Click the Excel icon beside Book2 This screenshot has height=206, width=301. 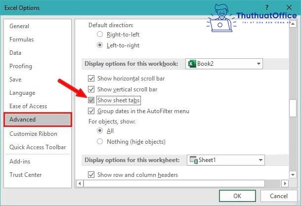pos(192,64)
